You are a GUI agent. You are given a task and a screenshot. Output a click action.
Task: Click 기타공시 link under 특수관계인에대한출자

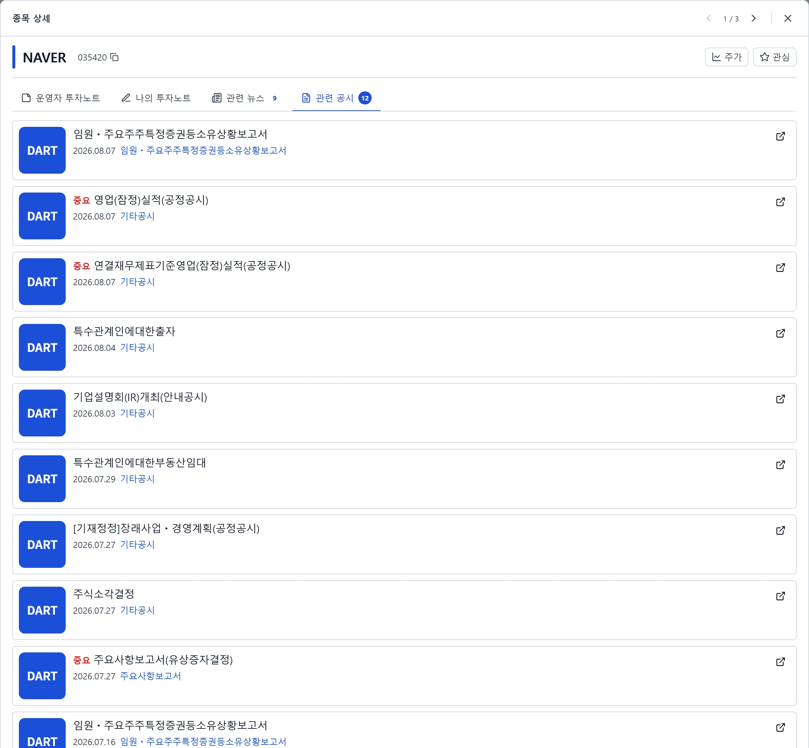tap(137, 348)
